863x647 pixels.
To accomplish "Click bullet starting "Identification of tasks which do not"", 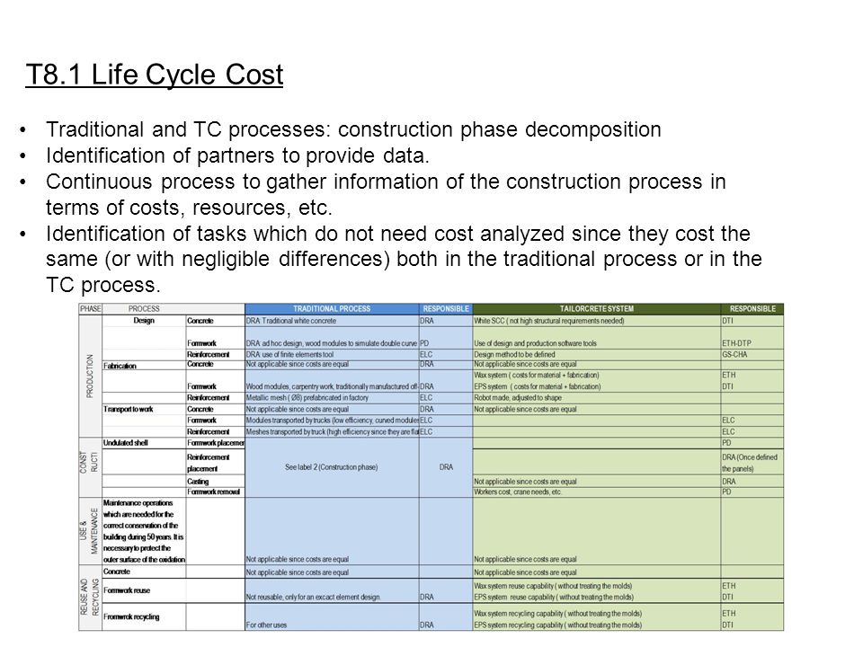I will (404, 259).
